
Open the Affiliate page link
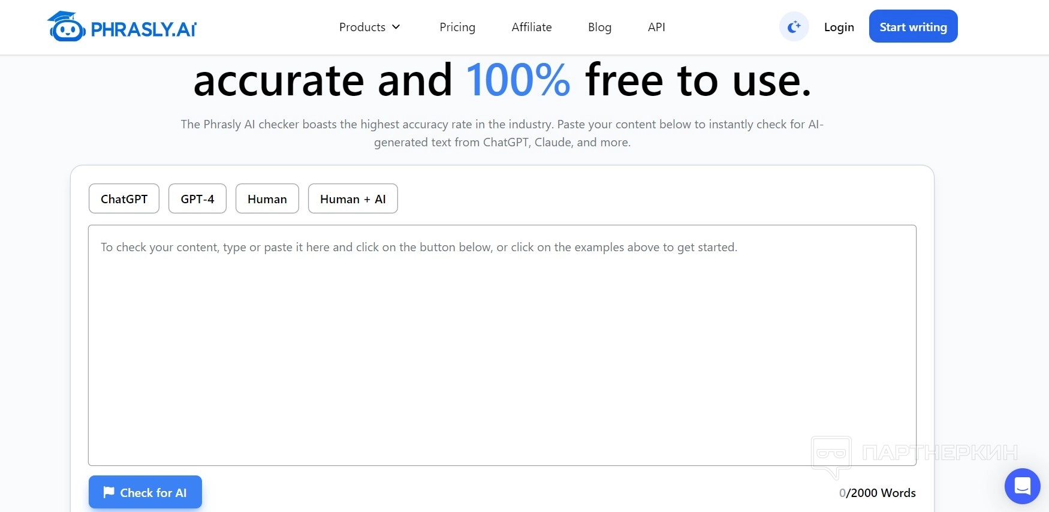click(532, 27)
